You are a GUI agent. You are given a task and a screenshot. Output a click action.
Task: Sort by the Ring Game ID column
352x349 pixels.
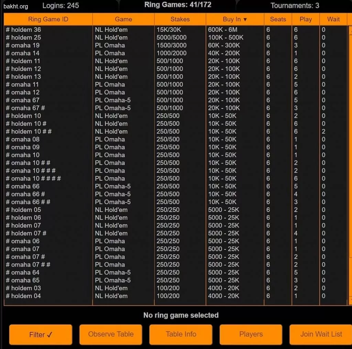(x=48, y=19)
